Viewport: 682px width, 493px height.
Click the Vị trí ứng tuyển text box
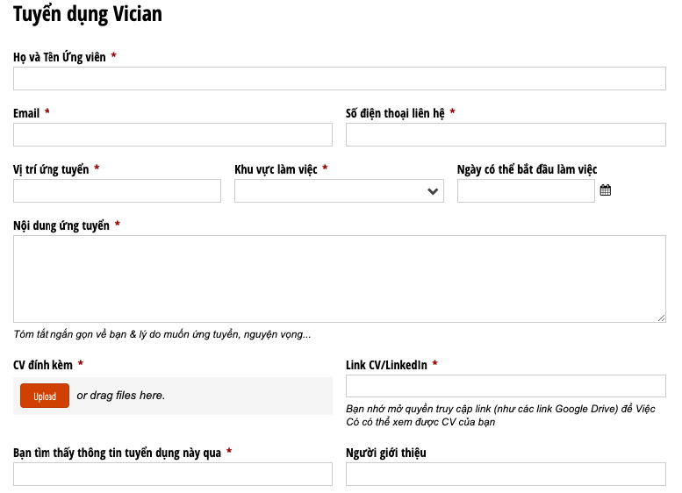[117, 191]
